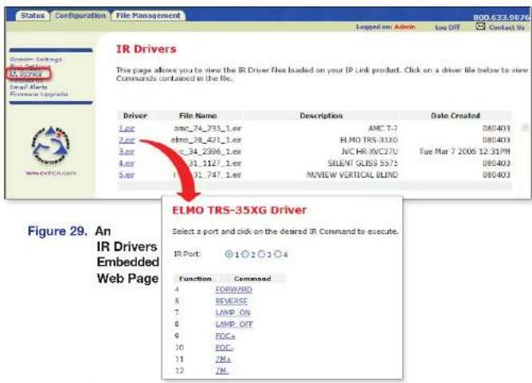532x383 pixels.
Task: Open the File Management tab
Action: 148,16
